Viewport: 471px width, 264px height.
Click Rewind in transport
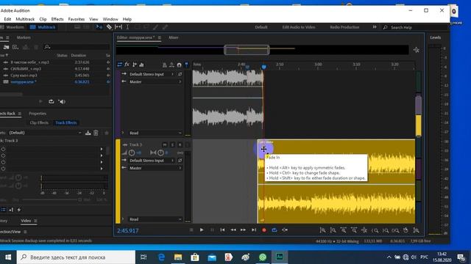coord(233,230)
